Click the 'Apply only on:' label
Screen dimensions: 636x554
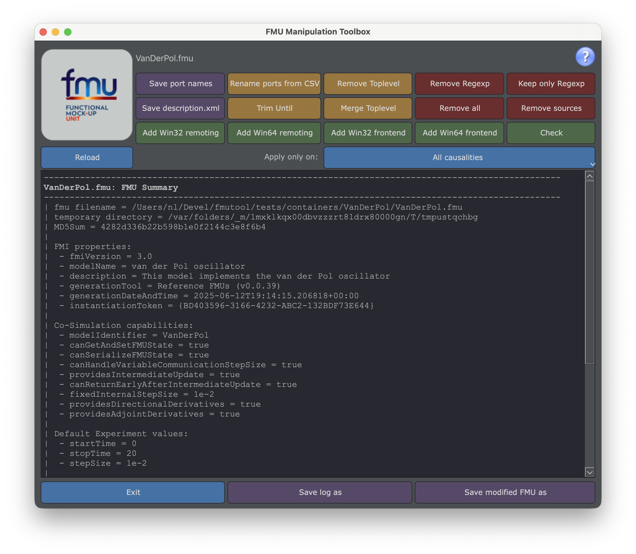pos(291,157)
